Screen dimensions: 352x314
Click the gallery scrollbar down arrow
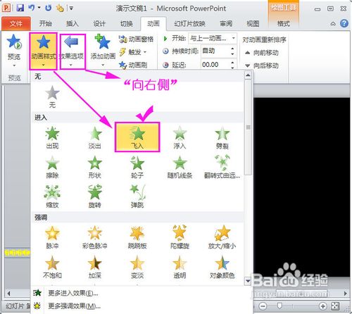click(248, 281)
